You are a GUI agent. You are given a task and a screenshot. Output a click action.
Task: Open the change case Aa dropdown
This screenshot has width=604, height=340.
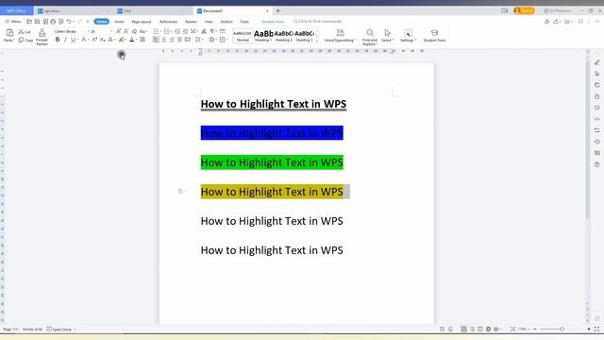tap(143, 31)
